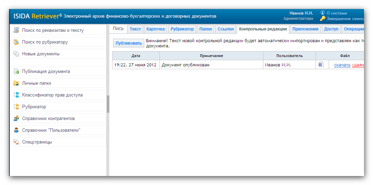Click the document file icon in table row

(x=321, y=64)
